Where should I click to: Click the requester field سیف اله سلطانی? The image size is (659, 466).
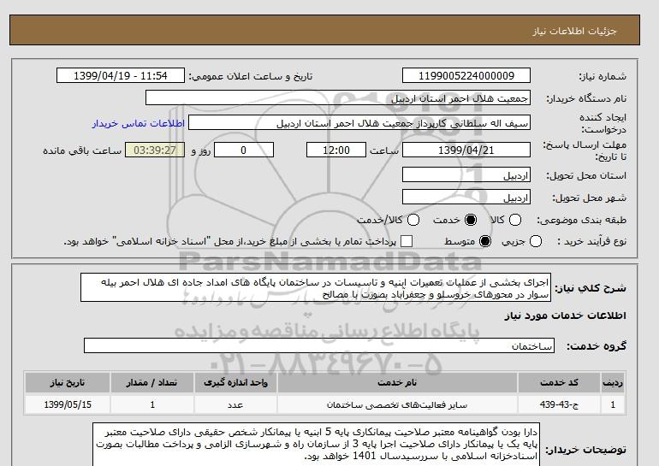359,123
